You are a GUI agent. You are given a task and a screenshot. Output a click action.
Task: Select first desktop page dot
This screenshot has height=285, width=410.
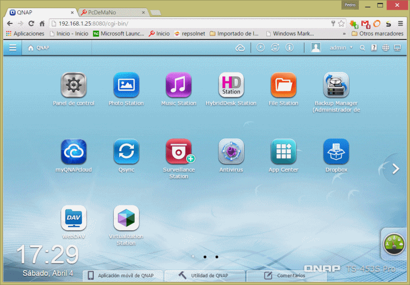click(193, 256)
